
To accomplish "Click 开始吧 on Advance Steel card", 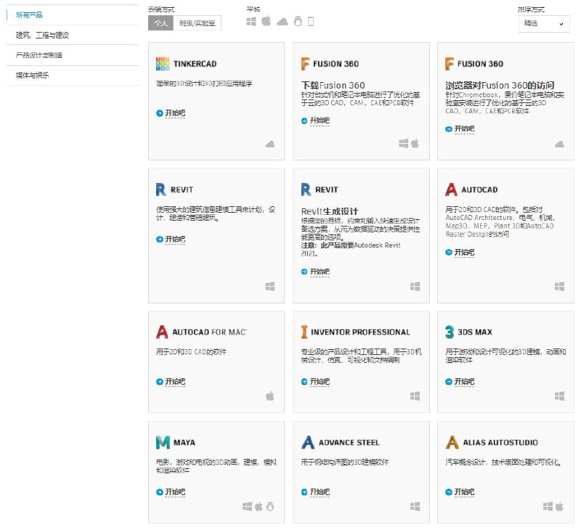I will point(320,492).
